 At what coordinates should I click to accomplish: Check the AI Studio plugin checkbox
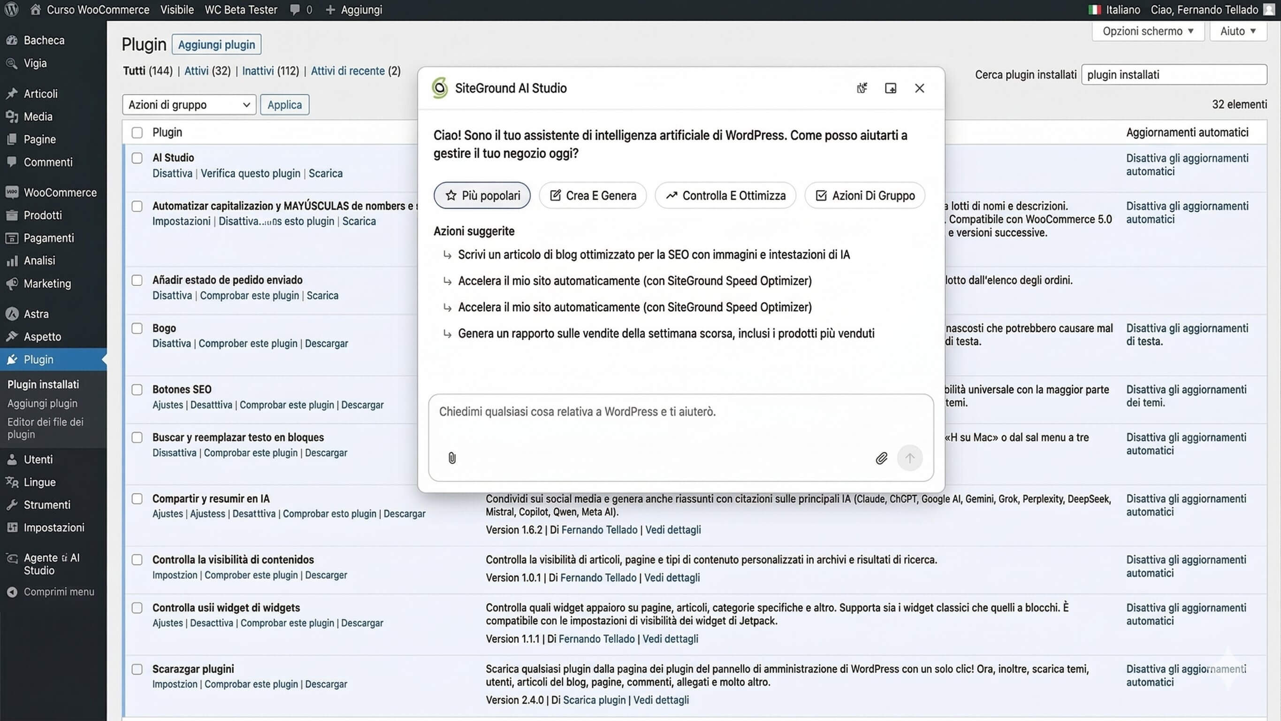[137, 158]
